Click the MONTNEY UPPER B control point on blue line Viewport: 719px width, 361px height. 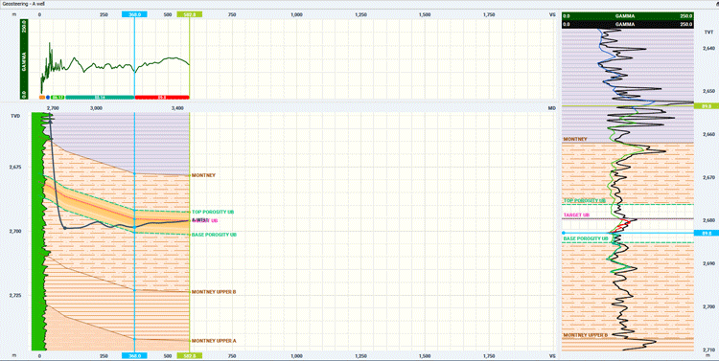click(134, 290)
